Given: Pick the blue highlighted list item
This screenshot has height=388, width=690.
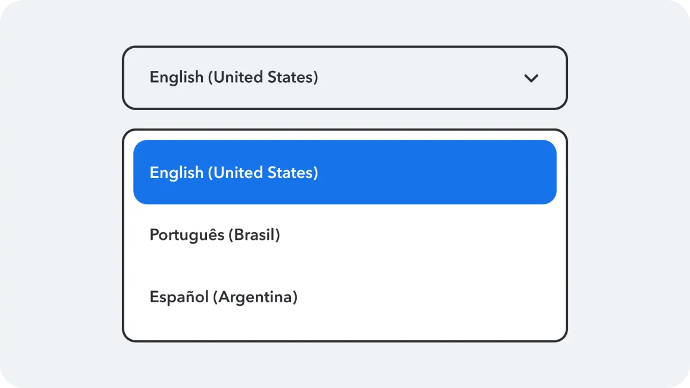Looking at the screenshot, I should click(344, 173).
